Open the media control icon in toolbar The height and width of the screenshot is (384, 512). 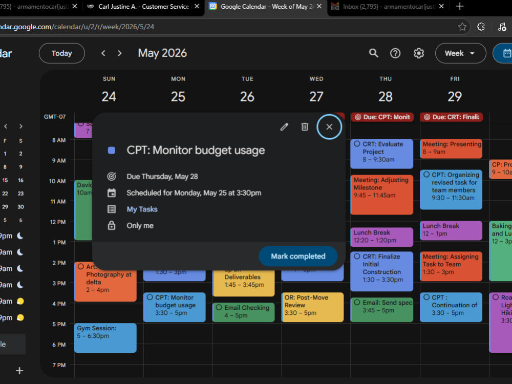502,27
